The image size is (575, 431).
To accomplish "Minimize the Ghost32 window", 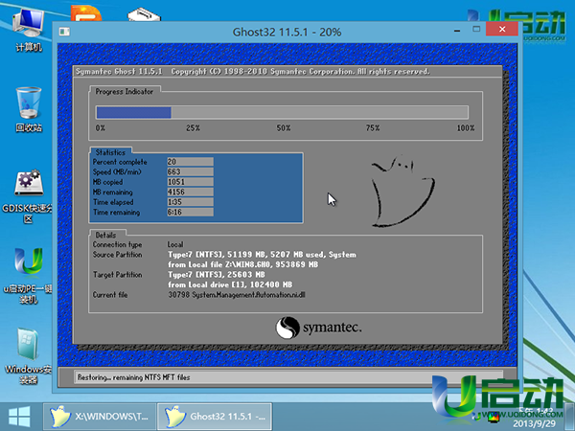I will click(457, 31).
